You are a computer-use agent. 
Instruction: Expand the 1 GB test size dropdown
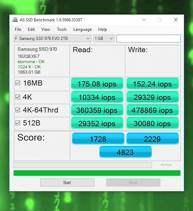104,39
